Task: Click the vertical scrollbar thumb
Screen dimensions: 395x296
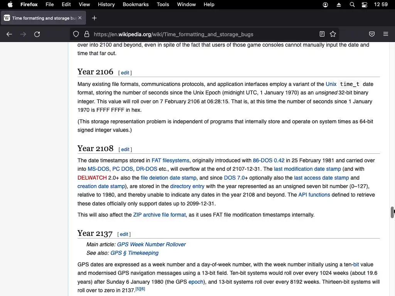Action: tap(392, 212)
